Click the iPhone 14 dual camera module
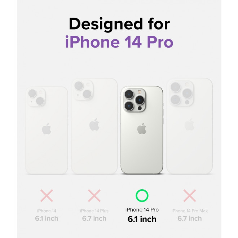The image size is (238, 238). [36, 97]
